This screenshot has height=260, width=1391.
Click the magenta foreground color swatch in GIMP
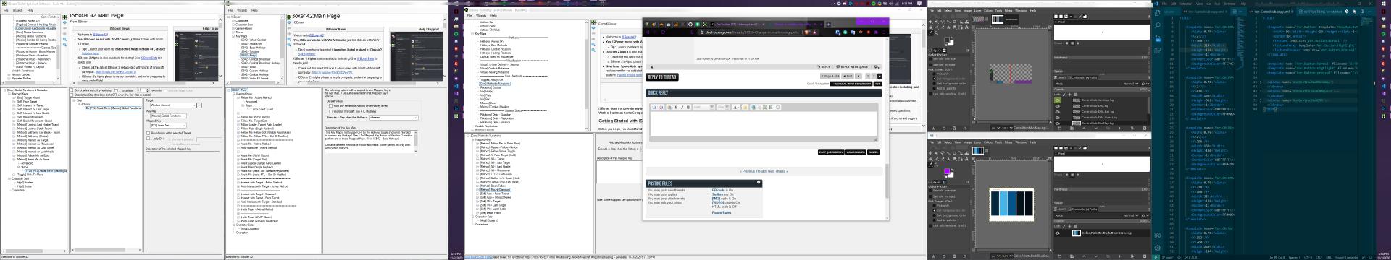(x=947, y=171)
